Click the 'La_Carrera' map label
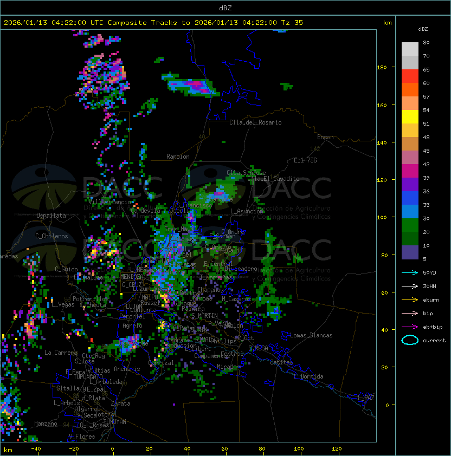Image resolution: width=451 pixels, height=456 pixels. 61,353
